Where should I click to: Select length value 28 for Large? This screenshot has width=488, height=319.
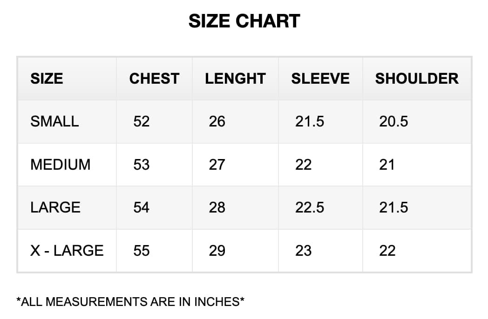point(217,207)
